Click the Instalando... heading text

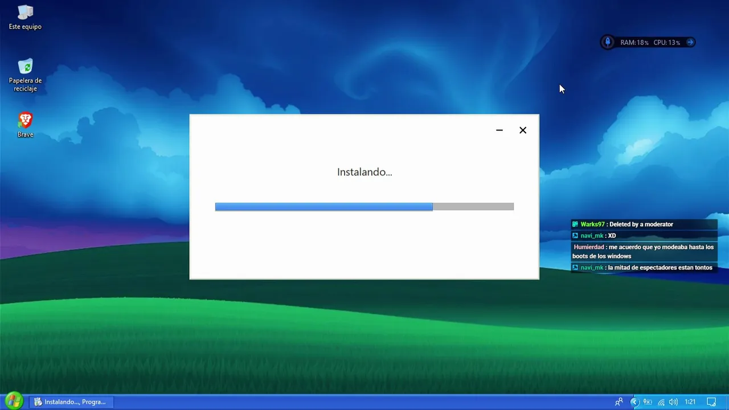tap(364, 172)
